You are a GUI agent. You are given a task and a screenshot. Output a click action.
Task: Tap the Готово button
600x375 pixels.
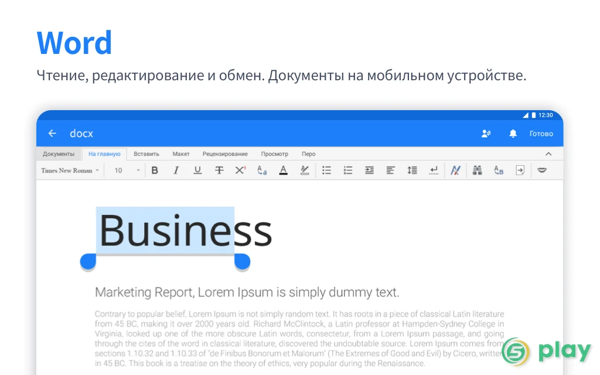click(x=541, y=134)
